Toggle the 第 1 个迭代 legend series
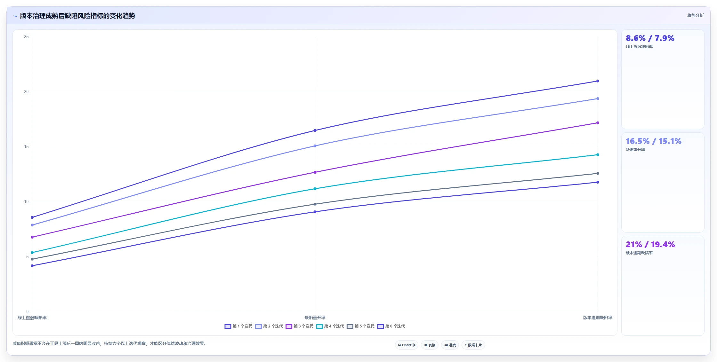The width and height of the screenshot is (717, 362). (x=238, y=326)
